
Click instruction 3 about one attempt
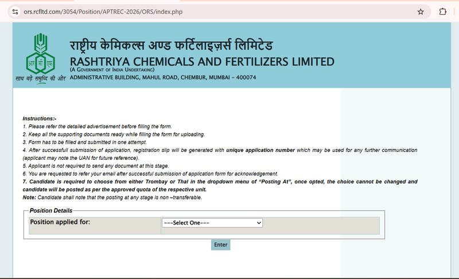click(84, 142)
